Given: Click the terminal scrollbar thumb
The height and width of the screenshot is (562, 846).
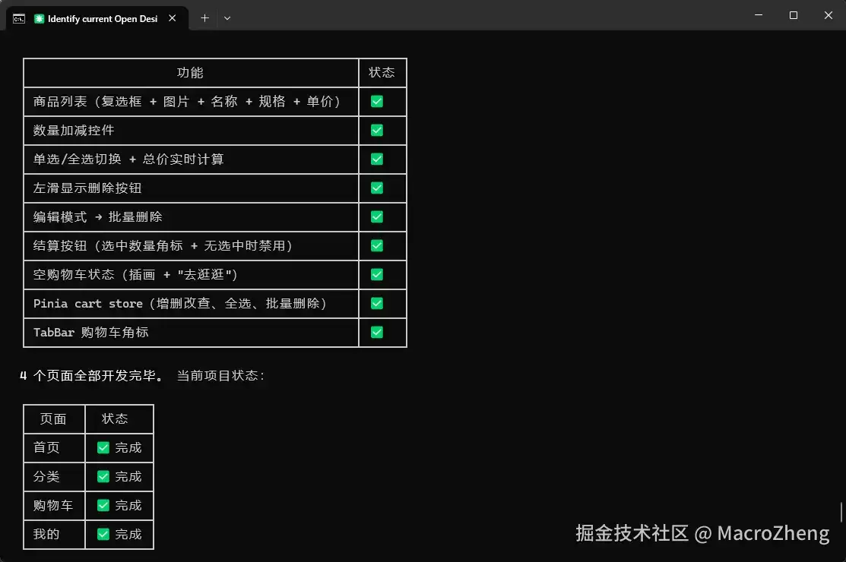Looking at the screenshot, I should 841,512.
